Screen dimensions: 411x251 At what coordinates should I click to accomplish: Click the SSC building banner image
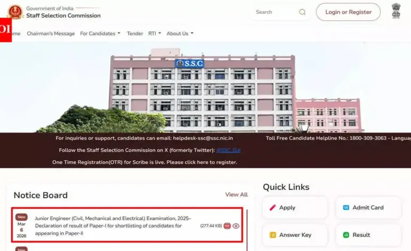tap(205, 88)
